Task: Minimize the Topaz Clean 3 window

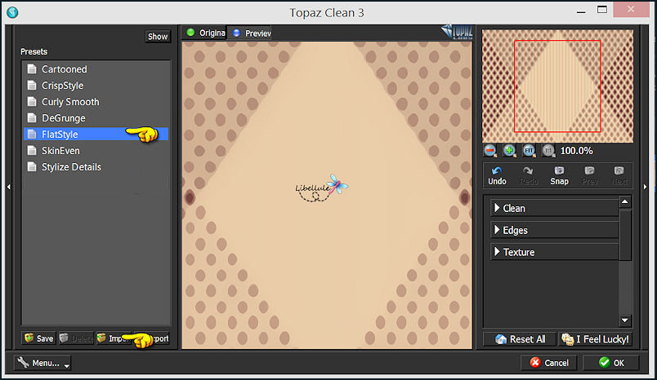Action: [x=581, y=11]
